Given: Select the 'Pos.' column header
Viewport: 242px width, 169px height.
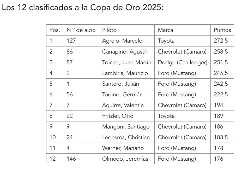Looking at the screenshot, I should (x=55, y=30).
